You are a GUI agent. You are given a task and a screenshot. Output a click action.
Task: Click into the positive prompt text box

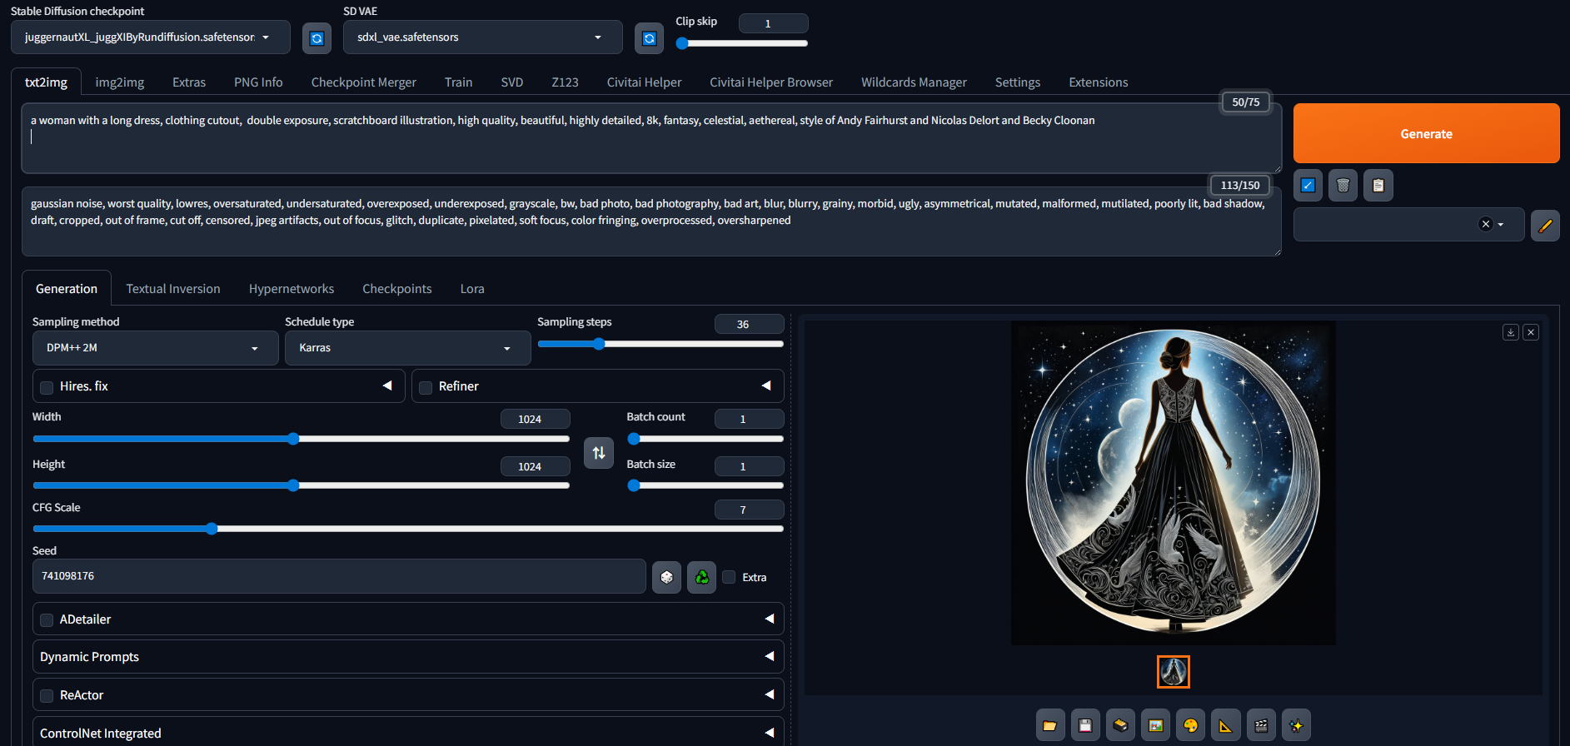click(651, 138)
